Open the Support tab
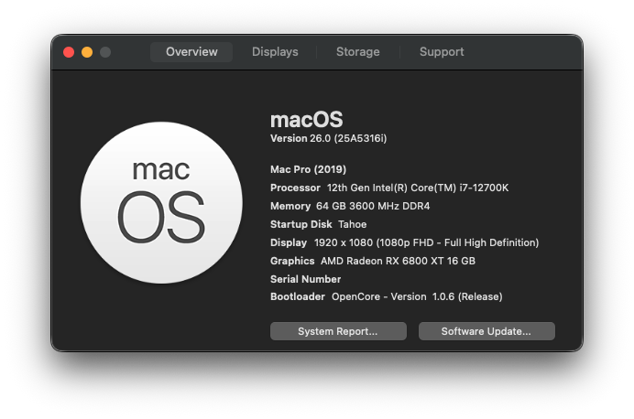Screen dimensions: 634x419 pos(442,52)
